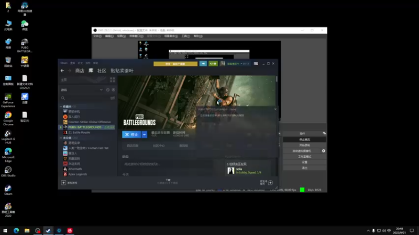
Task: Click the Steam icon in the taskbar
Action: (x=48, y=230)
